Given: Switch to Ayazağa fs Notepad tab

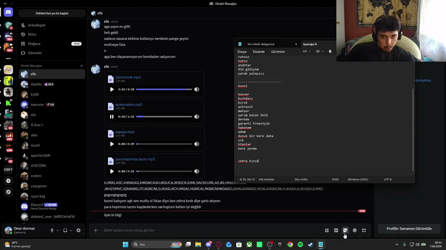Looking at the screenshot, I should click(318, 44).
